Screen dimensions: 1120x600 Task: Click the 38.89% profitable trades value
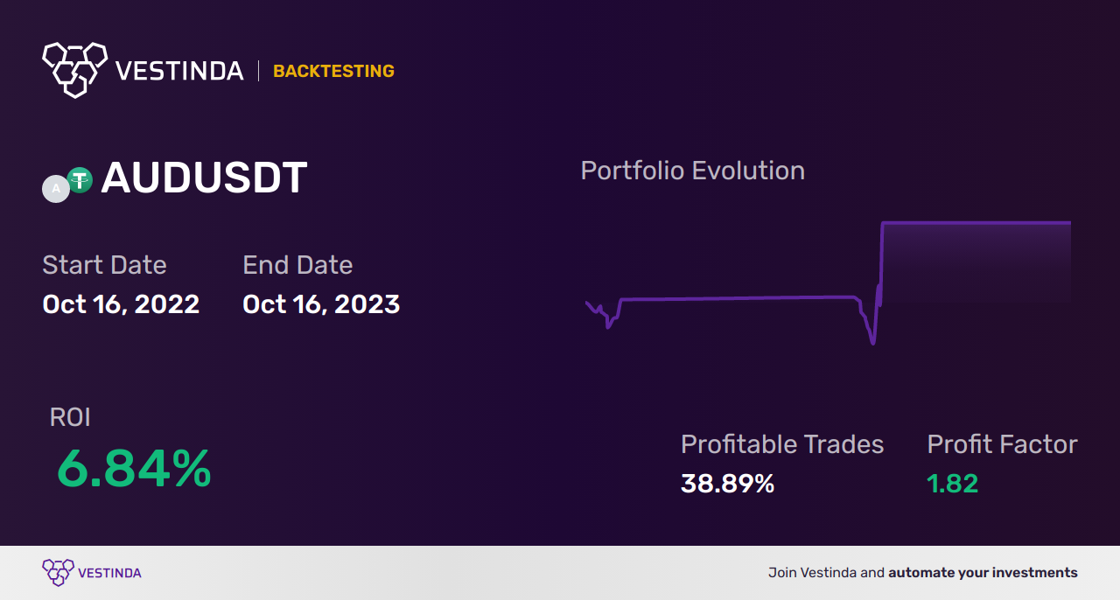[728, 484]
